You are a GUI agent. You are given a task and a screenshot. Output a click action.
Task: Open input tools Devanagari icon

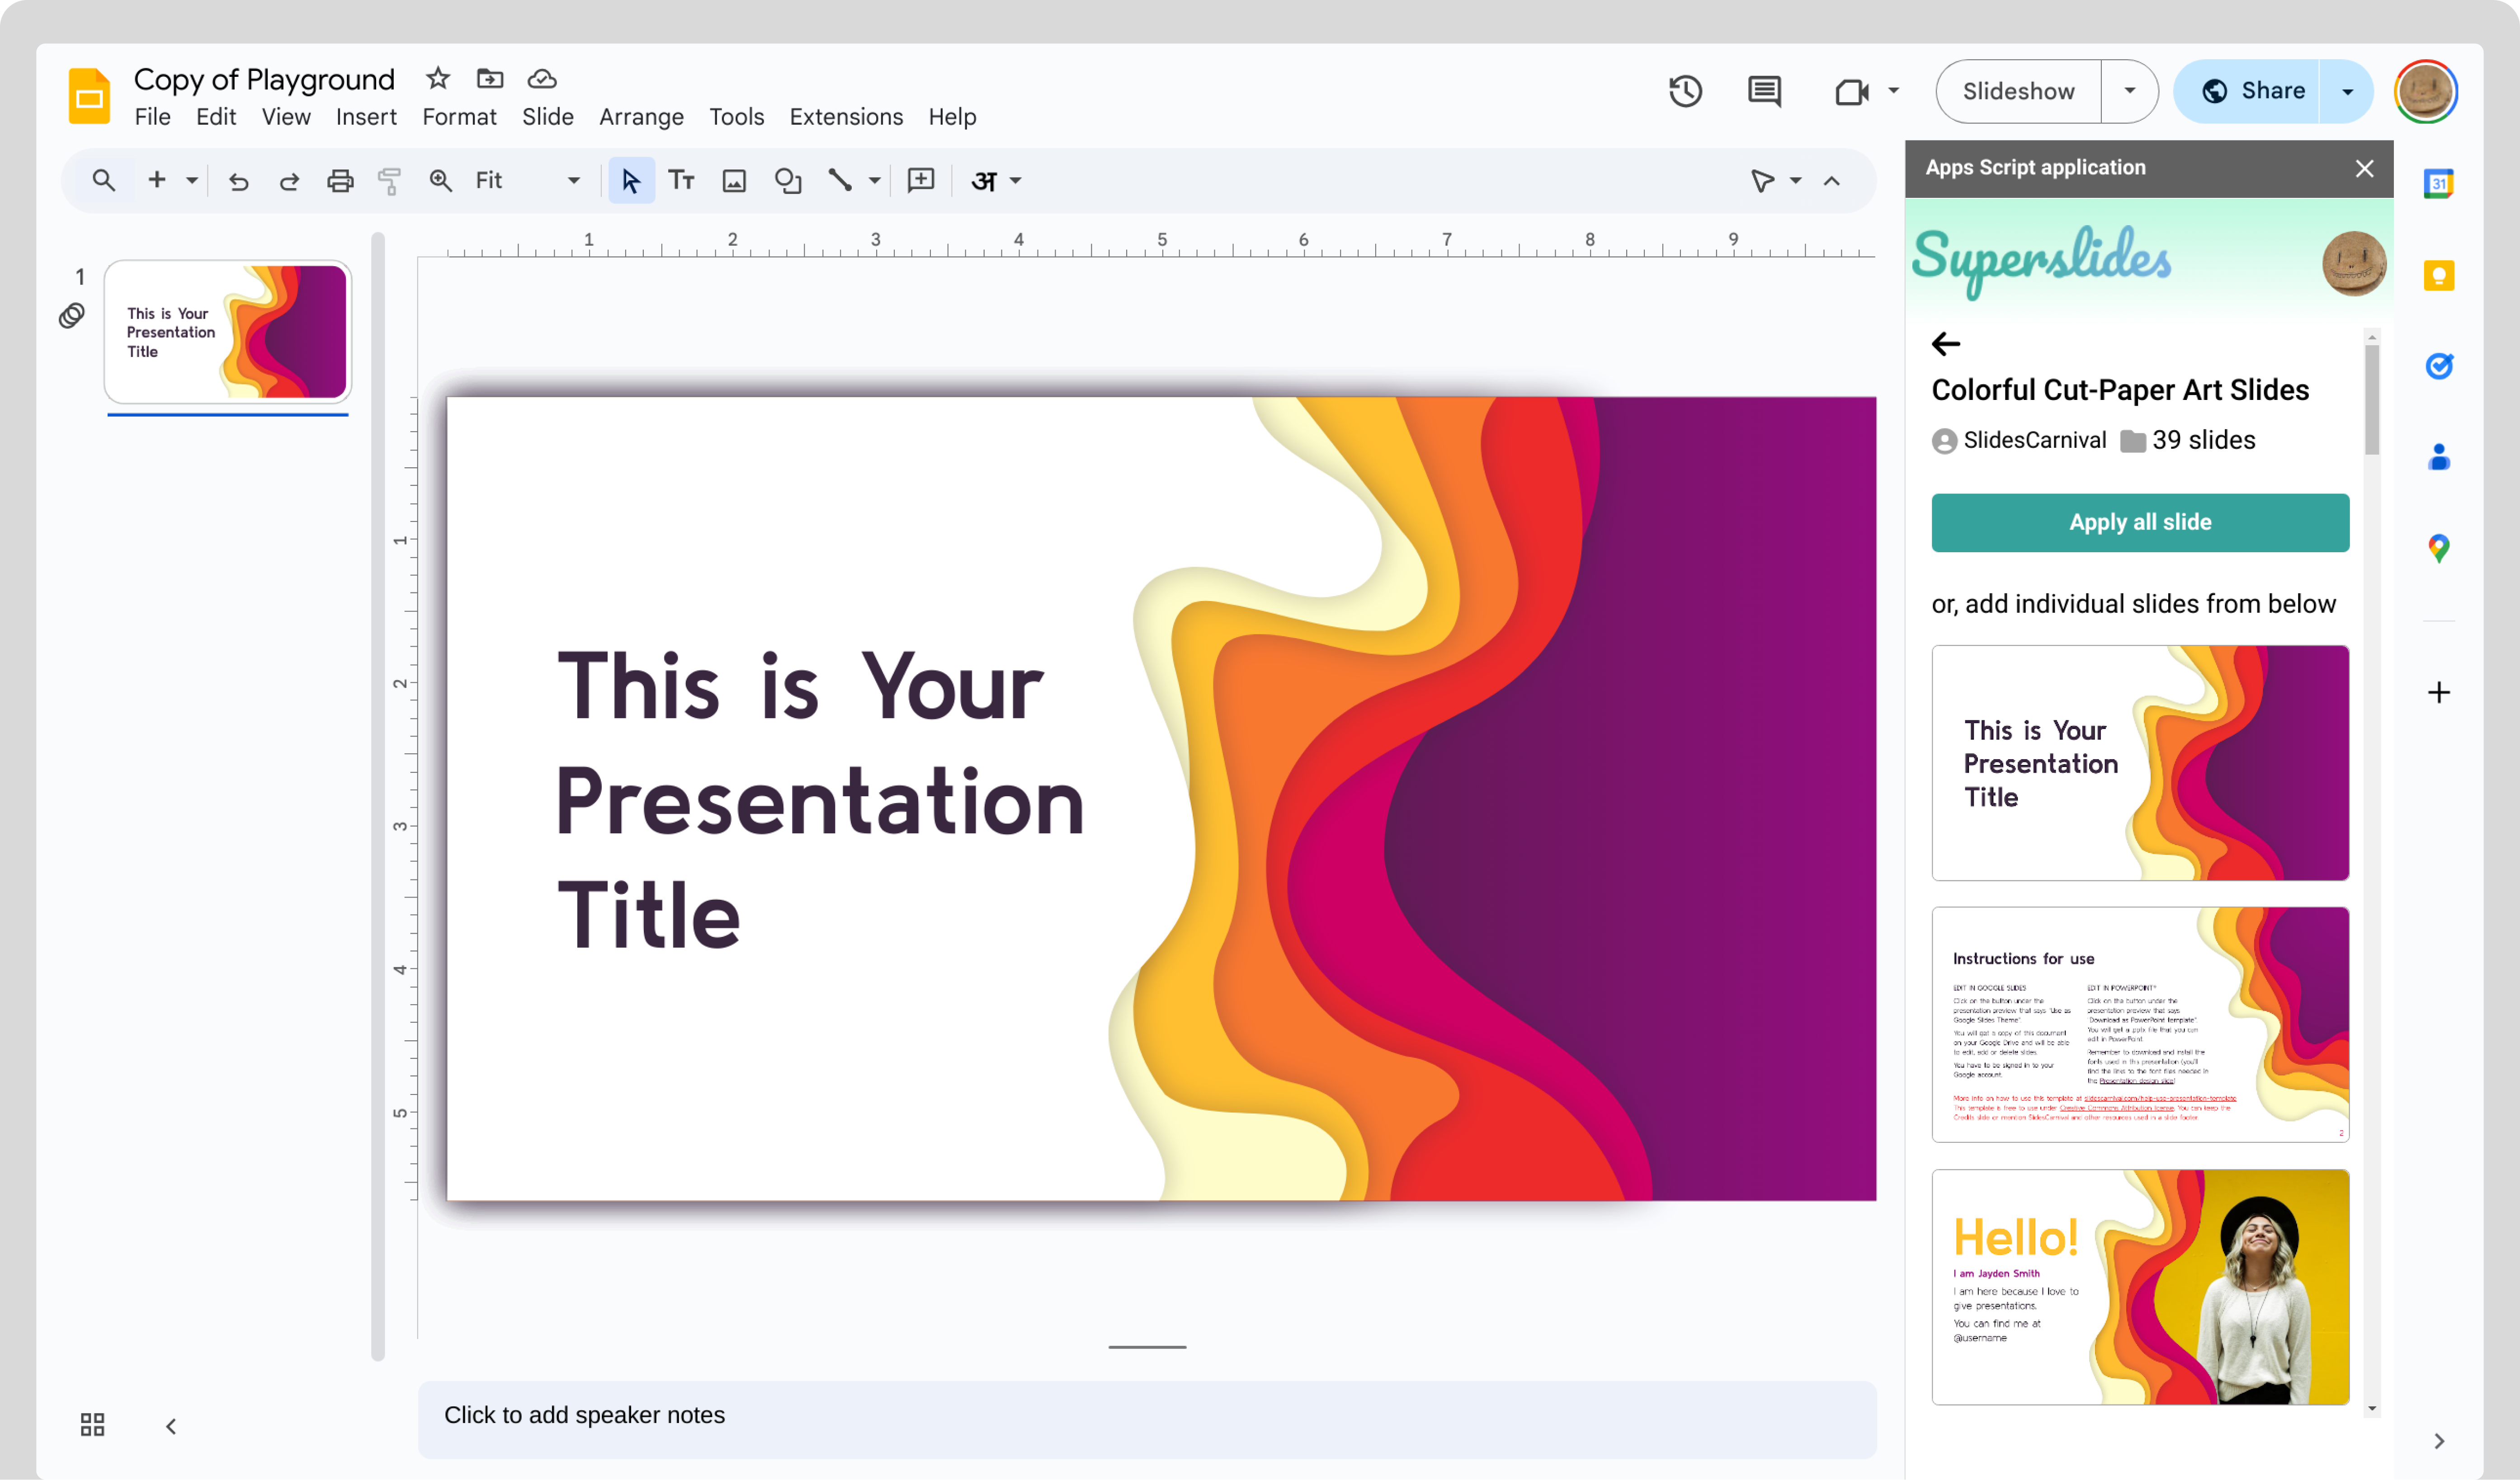pyautogui.click(x=984, y=181)
